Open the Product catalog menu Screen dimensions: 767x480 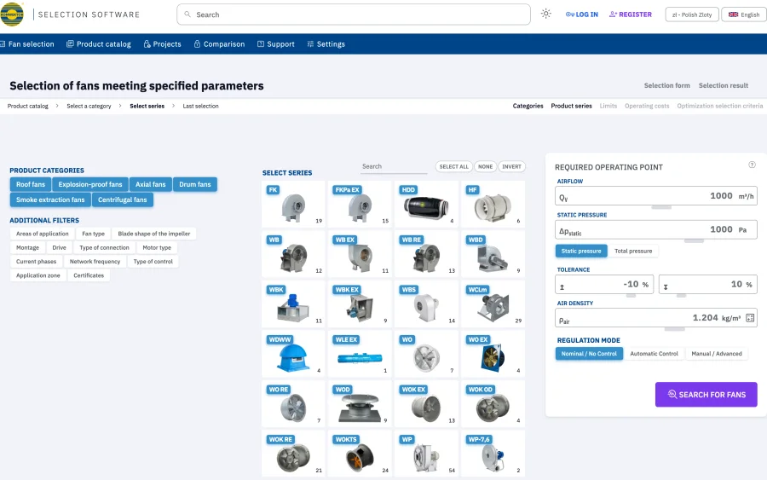[x=99, y=44]
